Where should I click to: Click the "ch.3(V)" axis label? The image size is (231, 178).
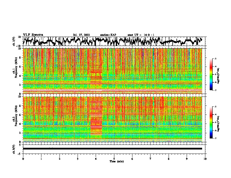[x=14, y=149]
